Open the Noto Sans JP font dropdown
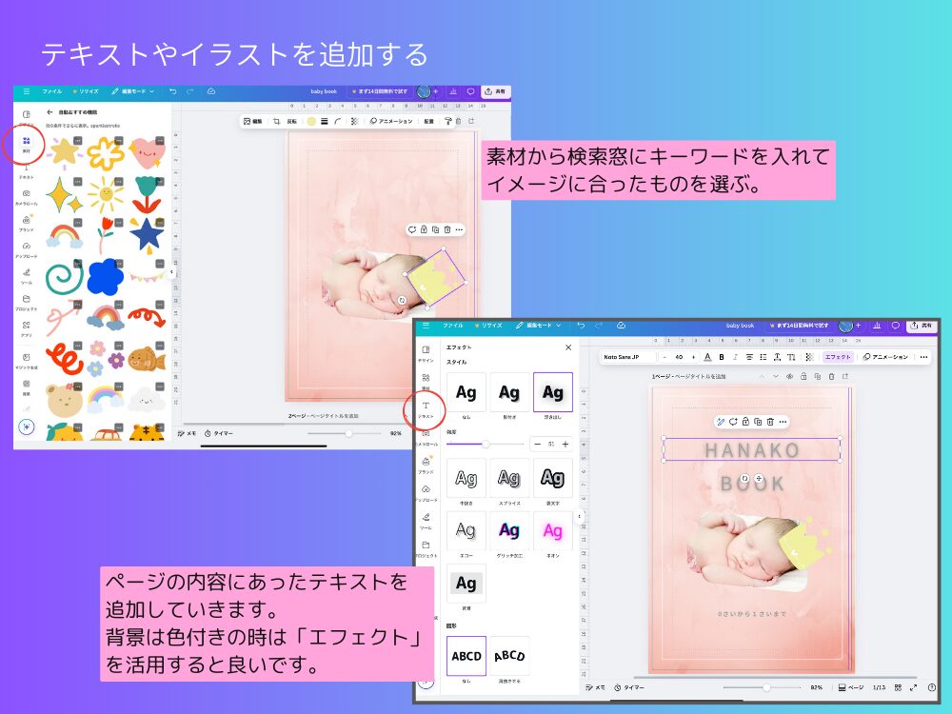The height and width of the screenshot is (714, 952). (x=628, y=357)
